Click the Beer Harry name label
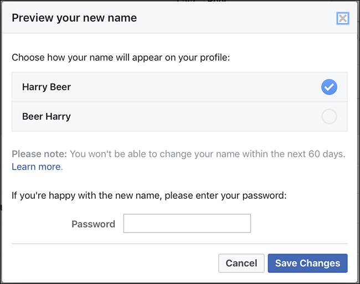 47,116
